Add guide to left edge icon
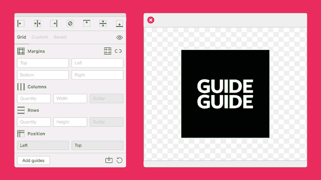321x180 pixels. pos(21,23)
